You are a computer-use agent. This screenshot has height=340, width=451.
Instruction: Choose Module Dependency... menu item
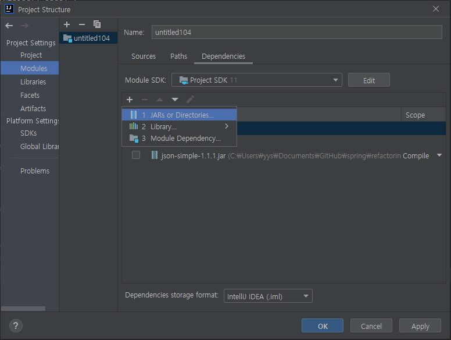pos(179,139)
